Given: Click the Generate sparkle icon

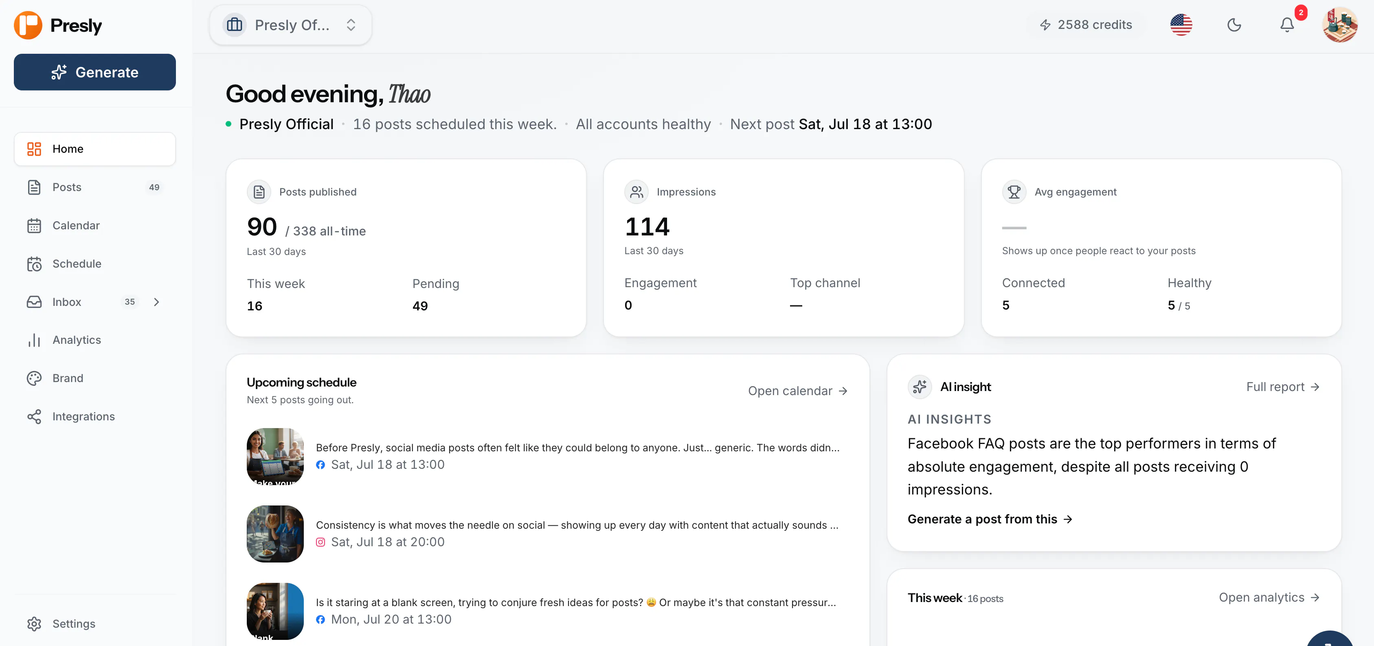Looking at the screenshot, I should tap(59, 72).
